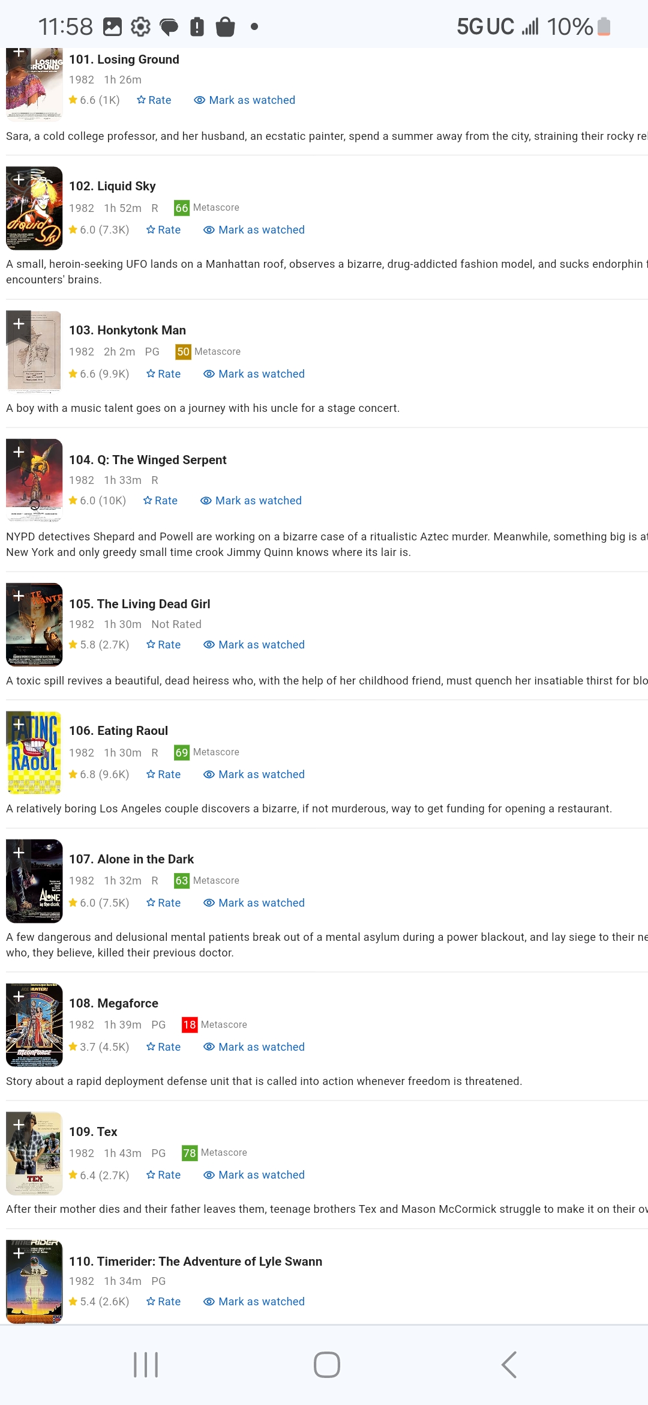Rate The Living Dead Girl
648x1405 pixels.
(163, 645)
